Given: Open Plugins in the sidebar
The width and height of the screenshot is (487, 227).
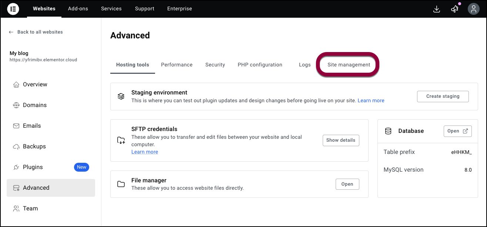Looking at the screenshot, I should (51, 167).
